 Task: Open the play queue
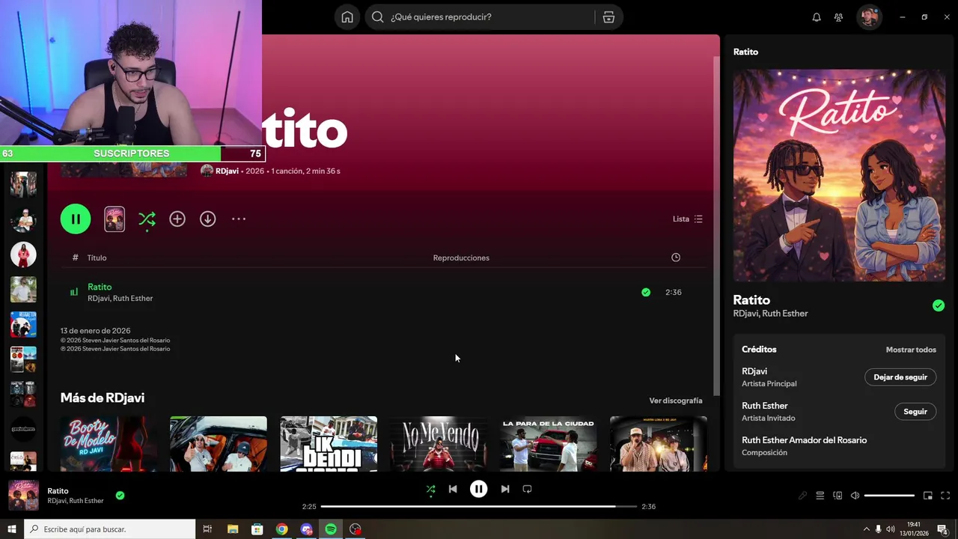[x=820, y=496]
